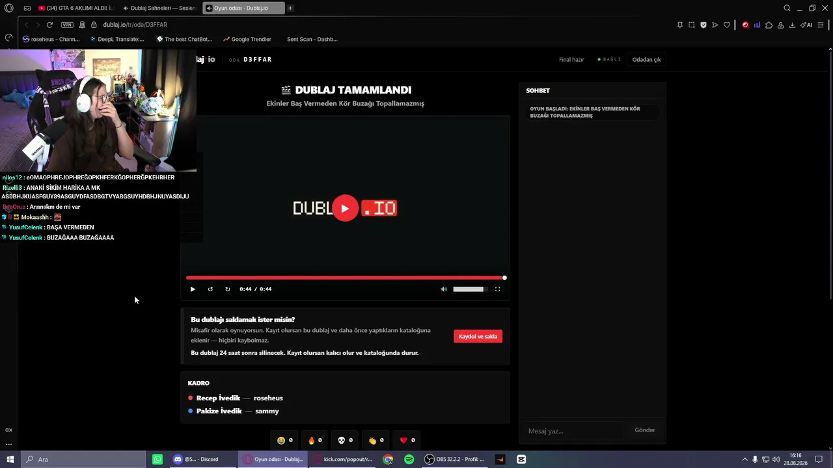This screenshot has width=833, height=468.
Task: Open the 'DeepL Translate' bookmark
Action: click(x=117, y=39)
